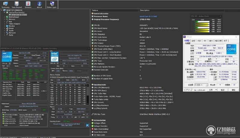Viewport: 240px width, 138px height.
Task: Switch to CPU-Z SPD tab
Action: pyautogui.click(x=205, y=41)
